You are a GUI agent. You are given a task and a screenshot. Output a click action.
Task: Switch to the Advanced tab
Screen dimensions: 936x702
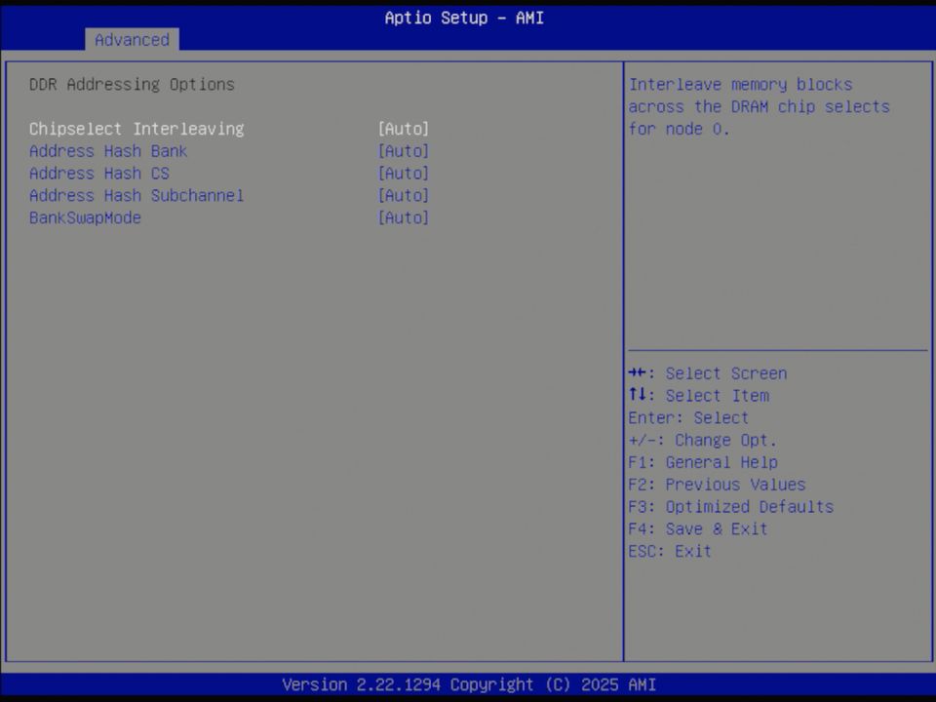[x=132, y=40]
